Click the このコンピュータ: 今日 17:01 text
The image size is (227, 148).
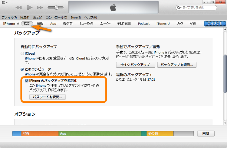136,79
